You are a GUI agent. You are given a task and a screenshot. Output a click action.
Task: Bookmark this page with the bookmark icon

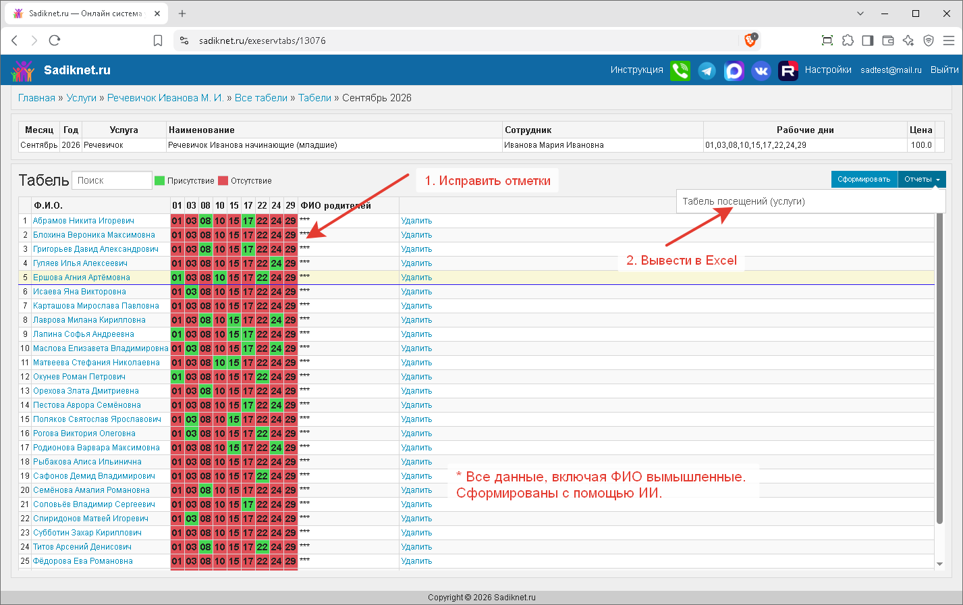pyautogui.click(x=158, y=41)
